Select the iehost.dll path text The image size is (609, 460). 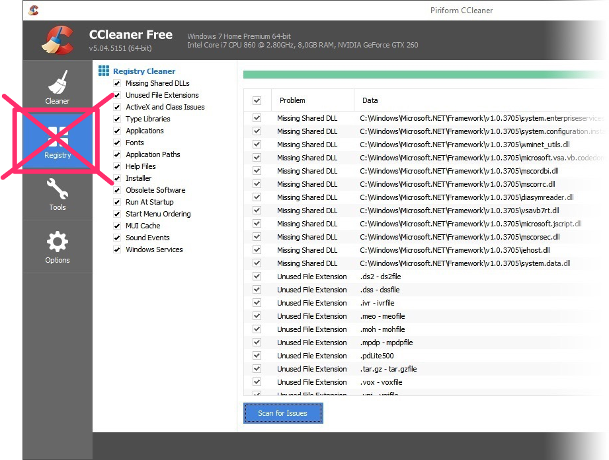click(455, 250)
